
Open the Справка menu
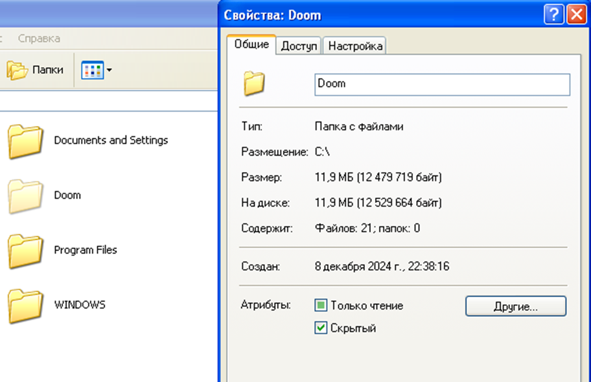click(39, 39)
